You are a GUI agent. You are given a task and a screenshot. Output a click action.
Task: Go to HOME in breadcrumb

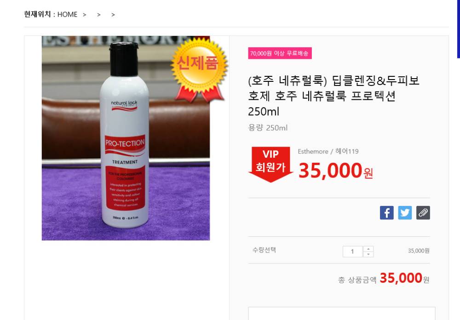point(67,14)
